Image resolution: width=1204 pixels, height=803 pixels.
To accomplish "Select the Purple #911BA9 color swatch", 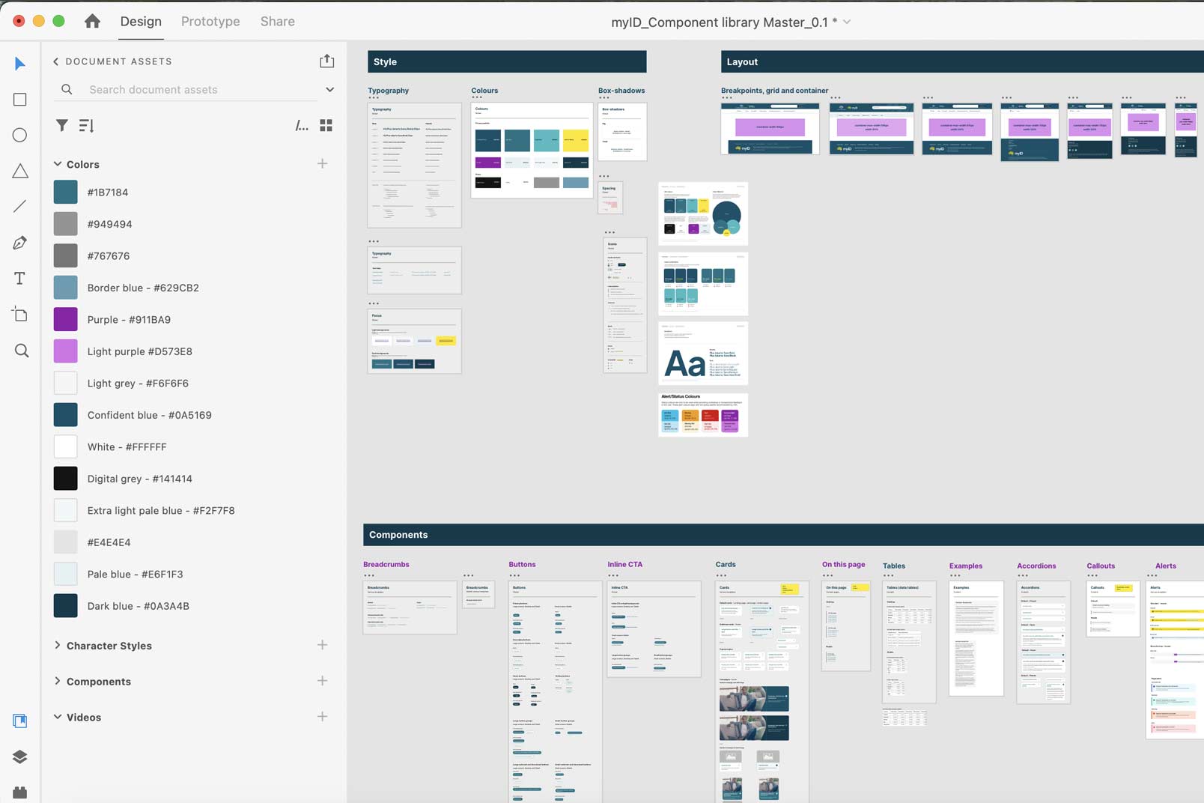I will (65, 319).
